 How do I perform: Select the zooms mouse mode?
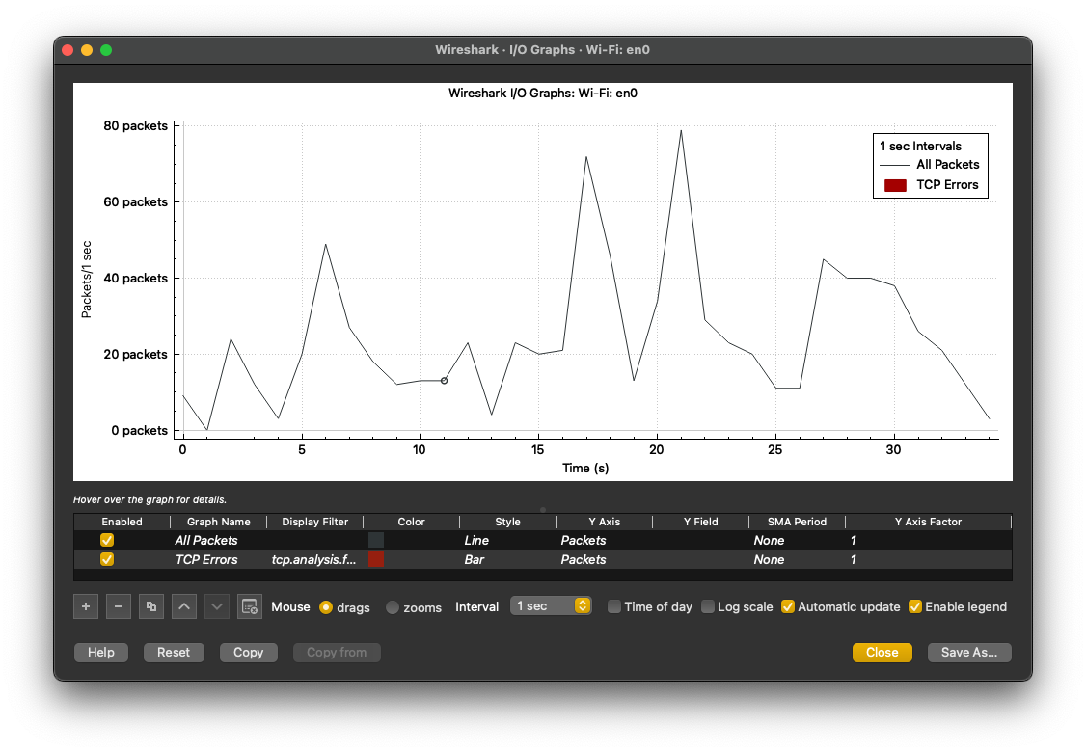tap(393, 607)
